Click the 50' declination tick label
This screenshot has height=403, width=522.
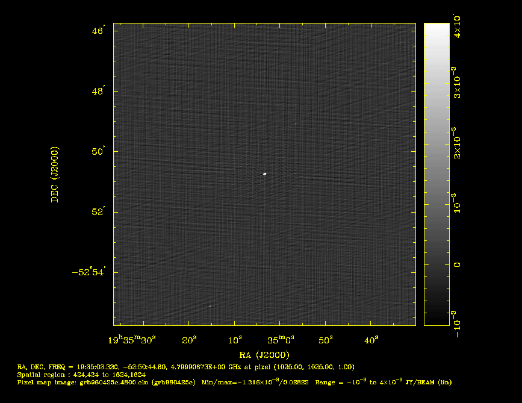(98, 151)
